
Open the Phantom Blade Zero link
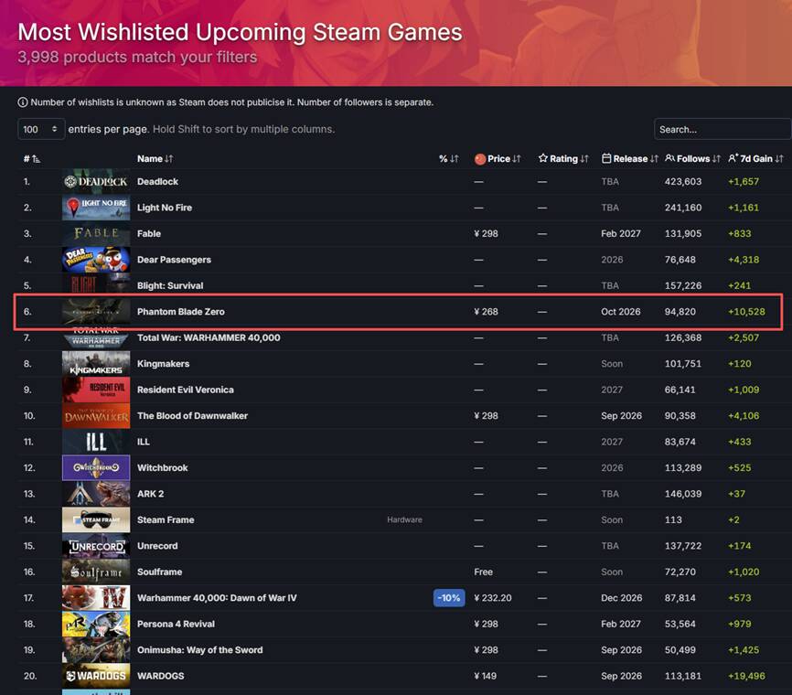(x=181, y=312)
